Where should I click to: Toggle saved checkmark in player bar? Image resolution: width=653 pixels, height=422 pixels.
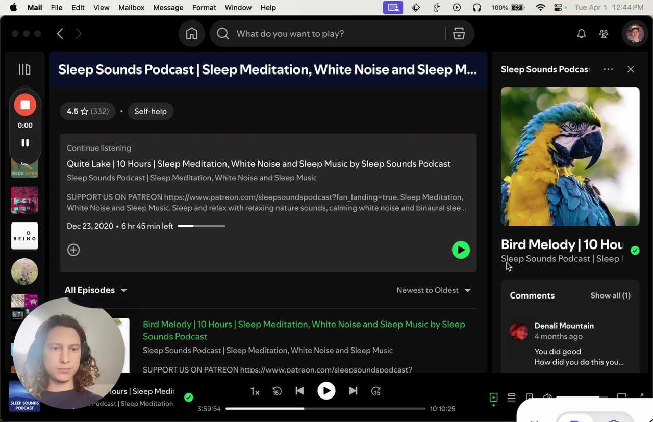click(x=189, y=398)
